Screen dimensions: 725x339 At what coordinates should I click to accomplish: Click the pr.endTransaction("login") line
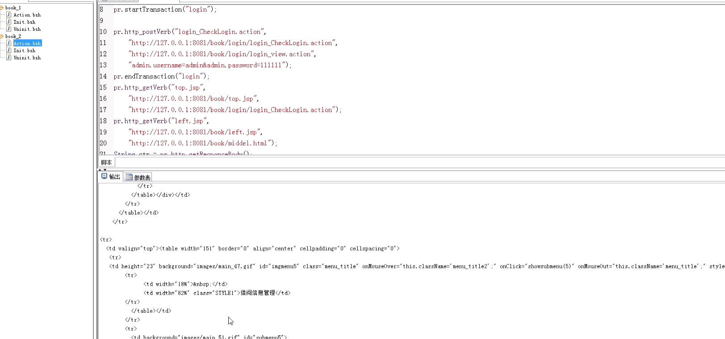pyautogui.click(x=161, y=76)
